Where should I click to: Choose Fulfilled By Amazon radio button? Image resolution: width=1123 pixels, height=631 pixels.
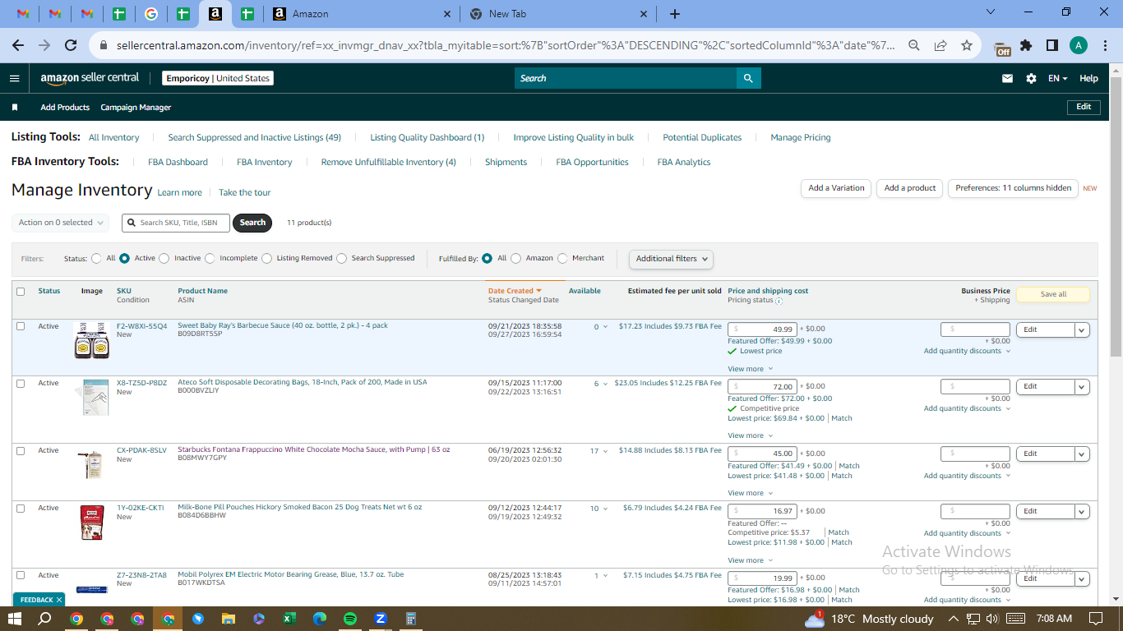pyautogui.click(x=516, y=258)
